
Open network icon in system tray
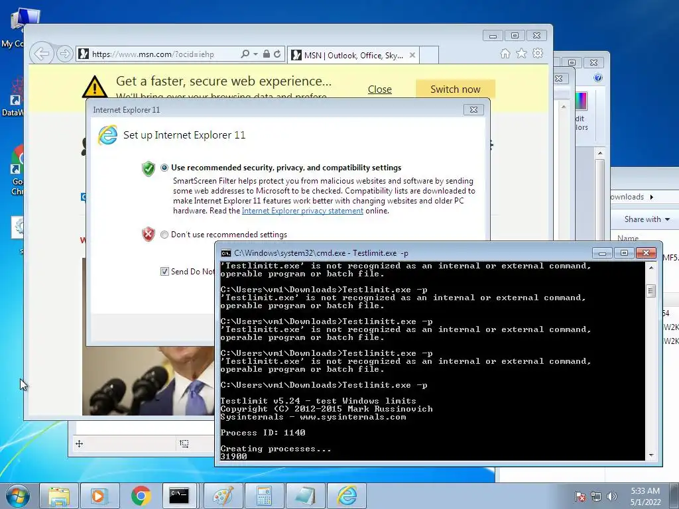coord(596,496)
